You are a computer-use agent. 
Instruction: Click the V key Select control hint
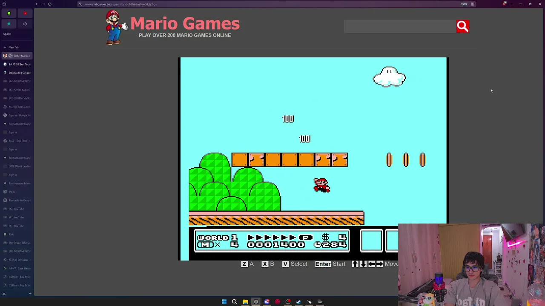coord(295,264)
